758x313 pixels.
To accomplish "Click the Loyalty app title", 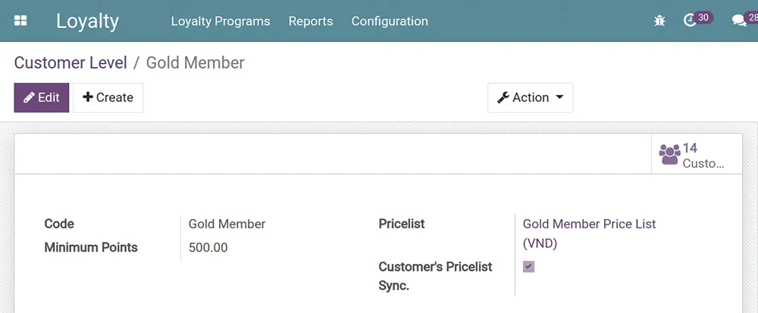I will pyautogui.click(x=87, y=21).
